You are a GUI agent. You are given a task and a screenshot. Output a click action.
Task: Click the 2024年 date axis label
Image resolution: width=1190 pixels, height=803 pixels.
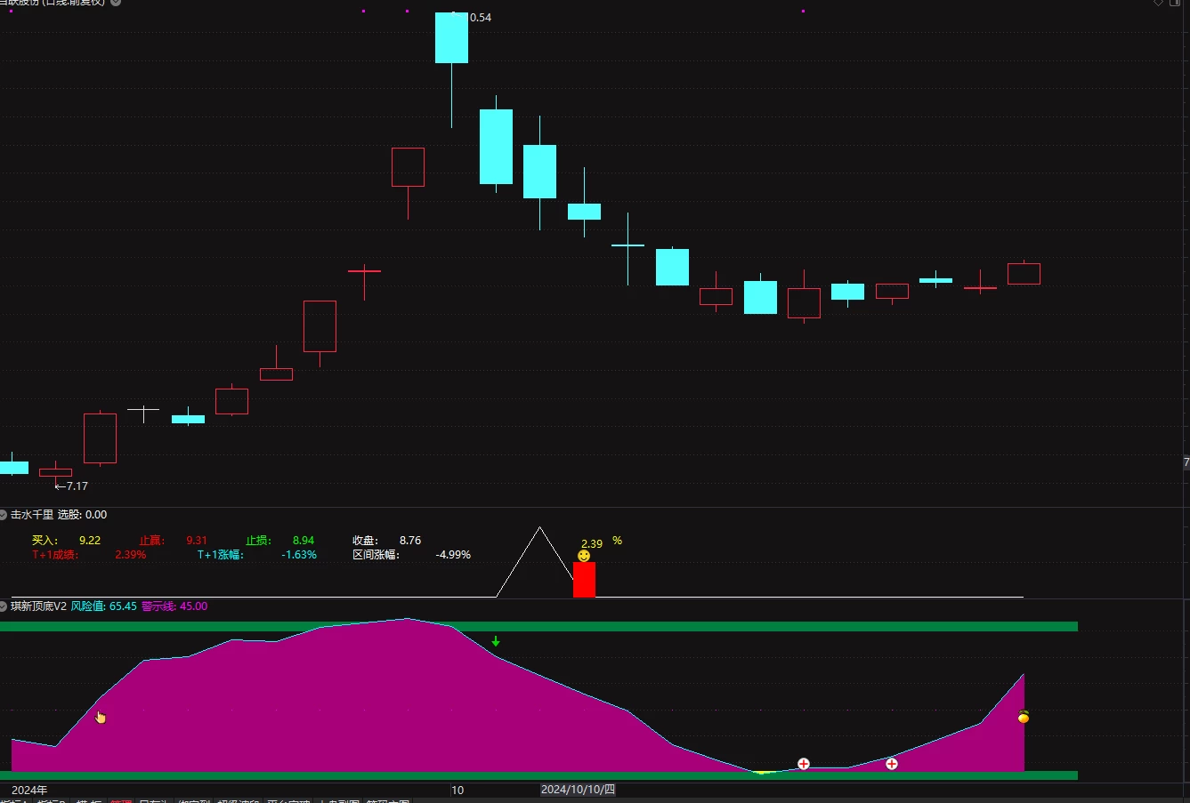29,790
